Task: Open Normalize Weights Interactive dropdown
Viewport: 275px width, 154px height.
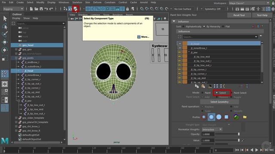Action: [x=212, y=129]
